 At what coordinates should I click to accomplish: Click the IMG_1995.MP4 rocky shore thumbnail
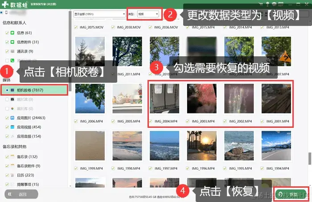239,146
